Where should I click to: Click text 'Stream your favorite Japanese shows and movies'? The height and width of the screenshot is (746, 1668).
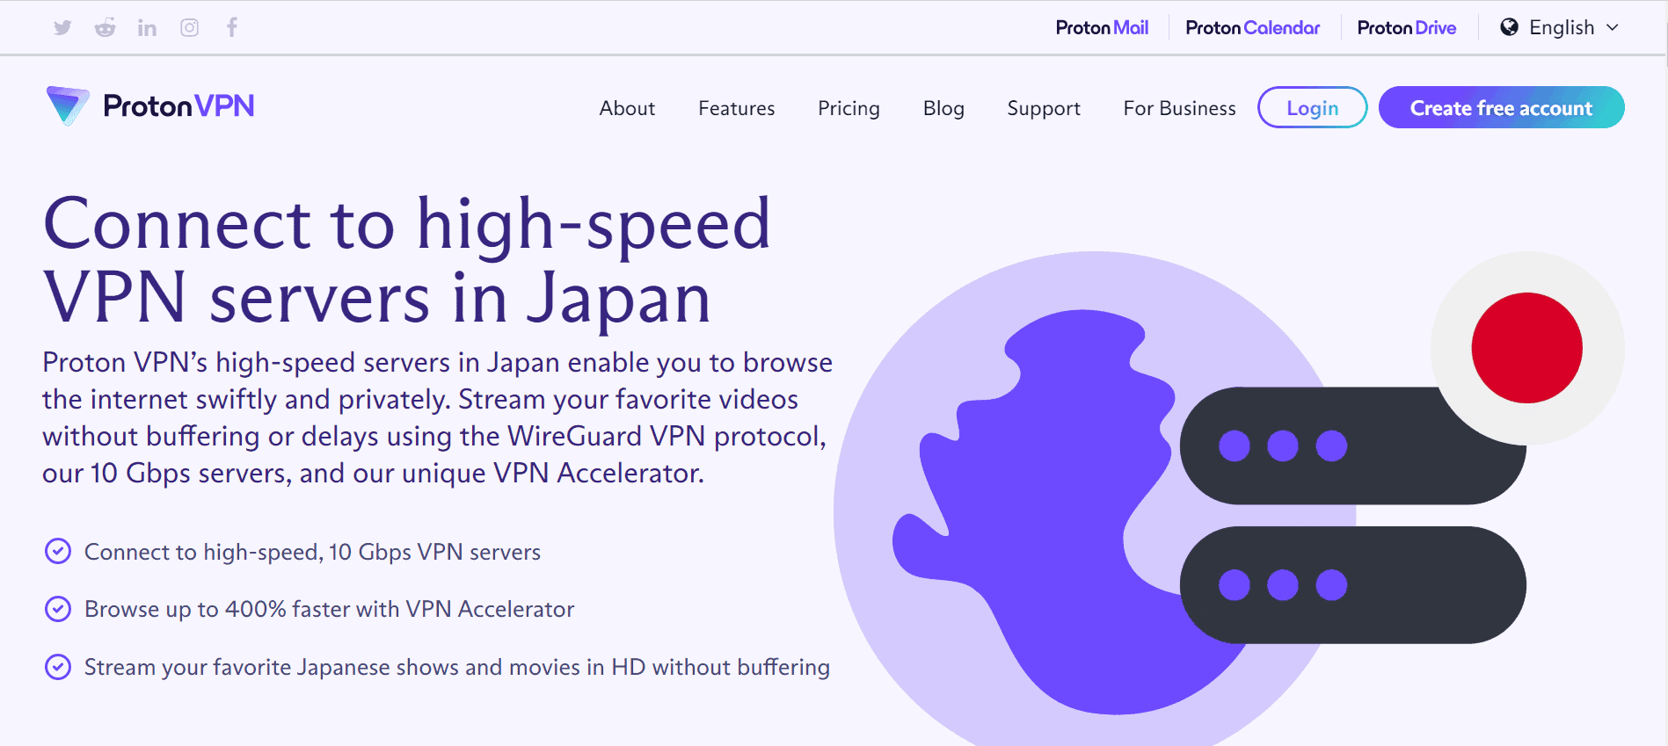click(331, 667)
